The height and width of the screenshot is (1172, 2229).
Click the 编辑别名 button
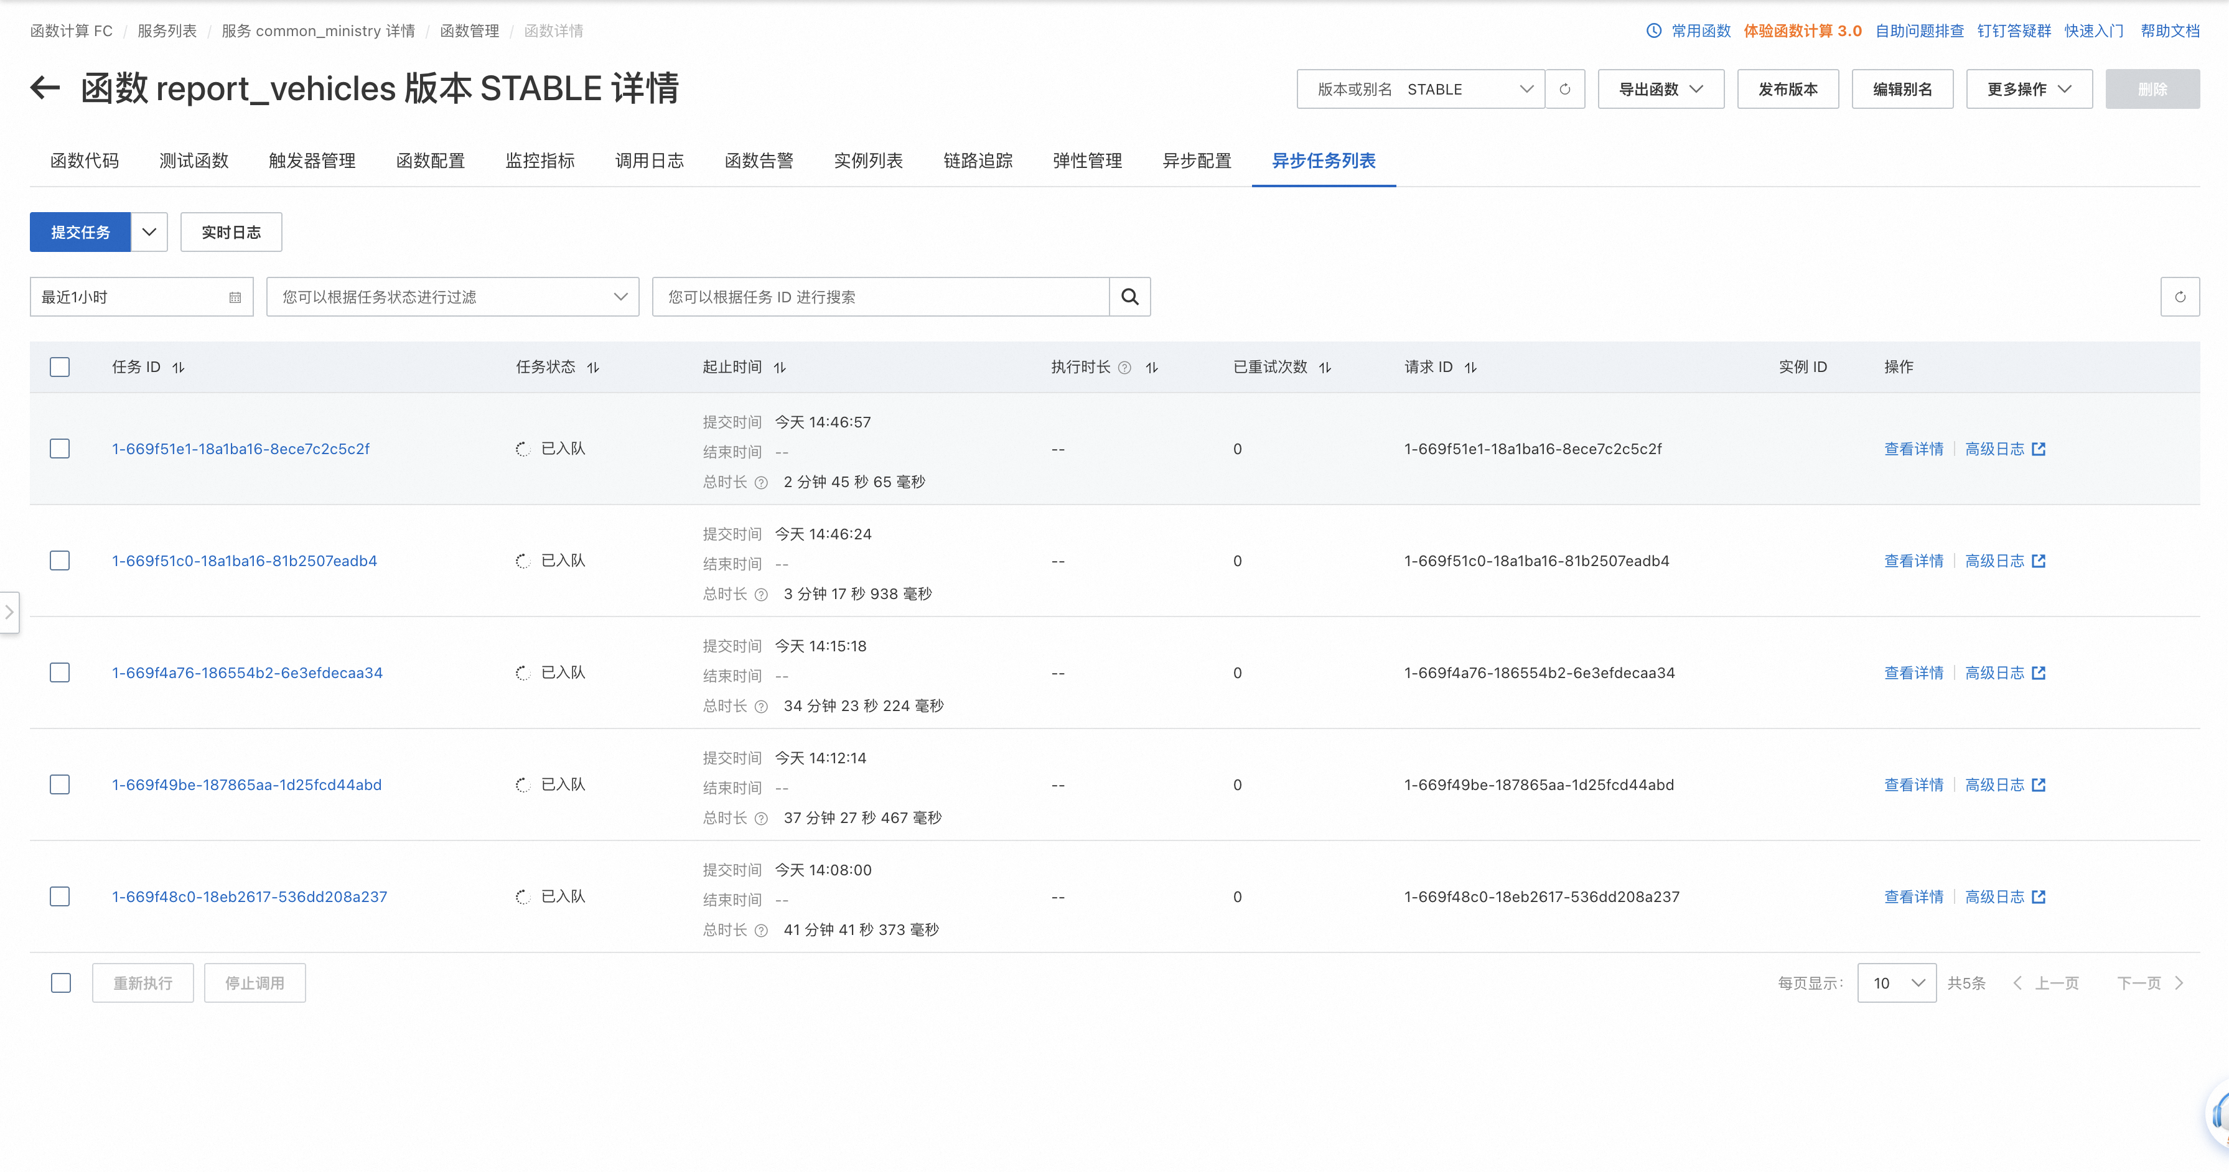1902,89
